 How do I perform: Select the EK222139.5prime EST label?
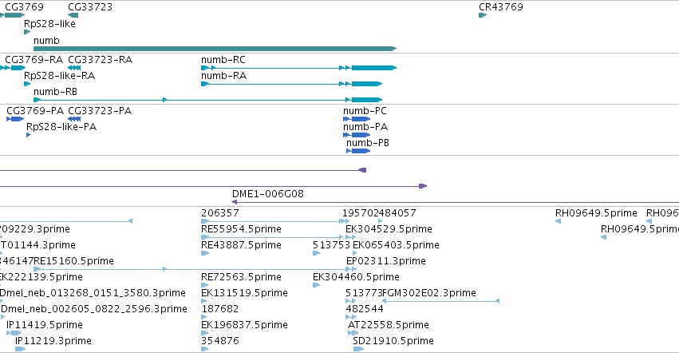41,277
